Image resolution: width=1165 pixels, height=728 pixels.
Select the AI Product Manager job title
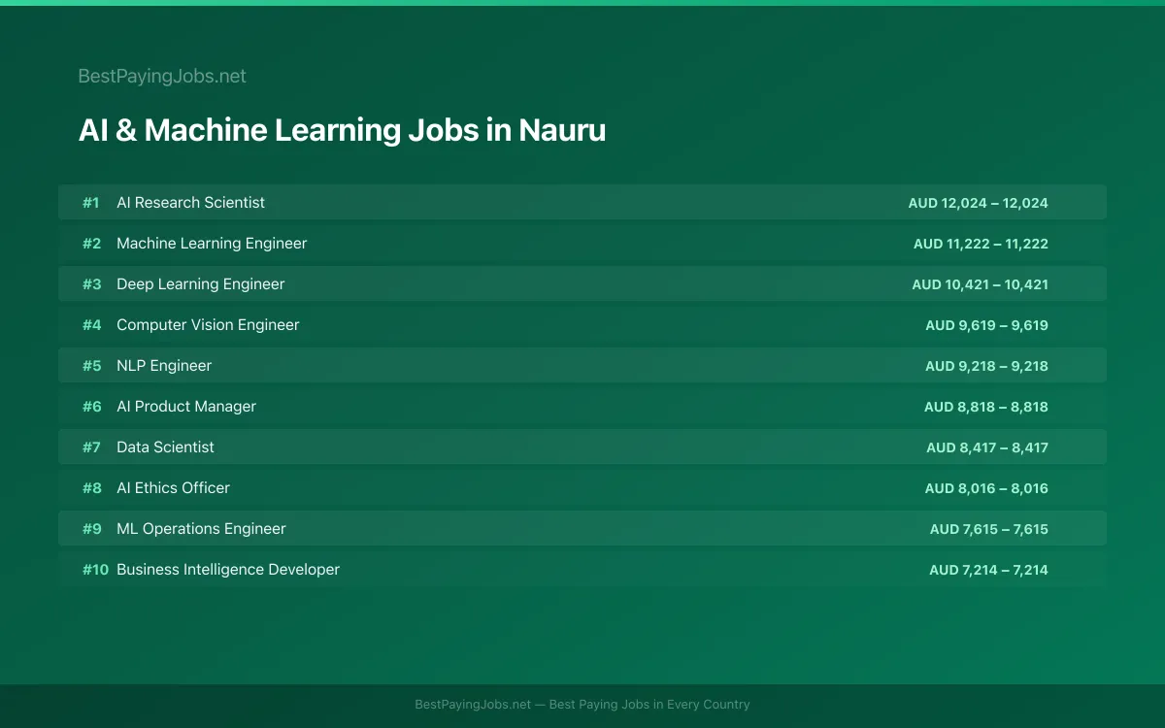pyautogui.click(x=186, y=407)
